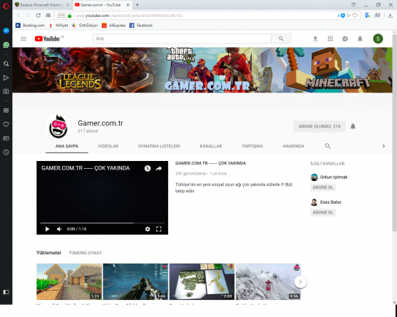Click TÜMÜNÜ OYNAT to play all uploads
Image resolution: width=397 pixels, height=317 pixels.
point(86,253)
